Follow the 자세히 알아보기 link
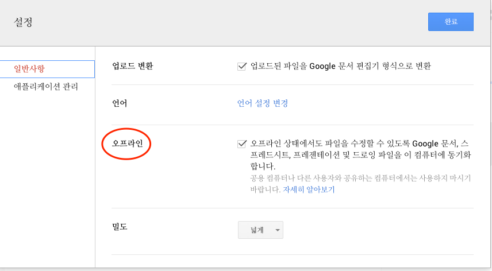Screen dimensions: 492x271 click(309, 189)
